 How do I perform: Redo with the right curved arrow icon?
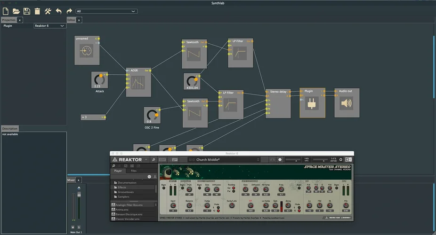click(69, 11)
